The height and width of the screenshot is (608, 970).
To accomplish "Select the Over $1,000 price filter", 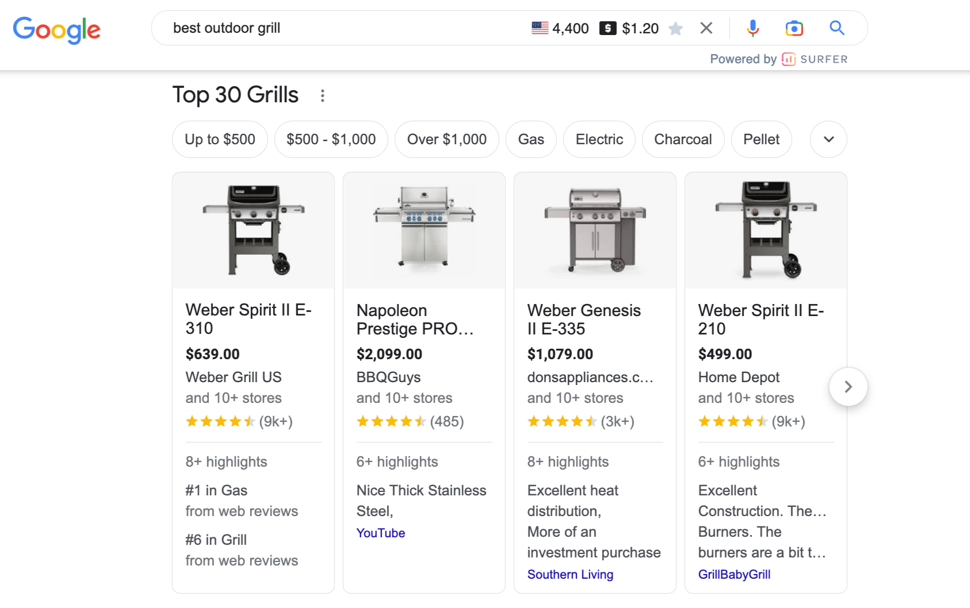I will click(446, 139).
